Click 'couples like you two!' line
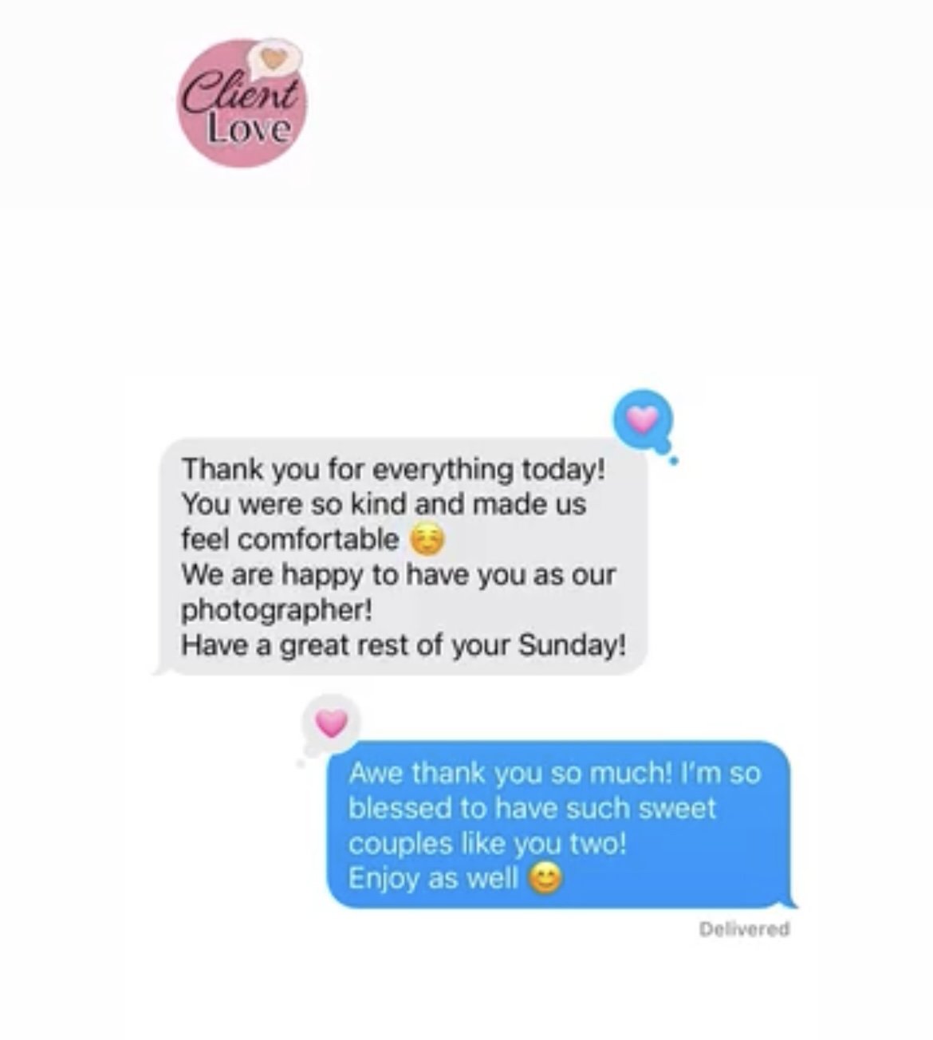The image size is (933, 1040). (x=487, y=844)
